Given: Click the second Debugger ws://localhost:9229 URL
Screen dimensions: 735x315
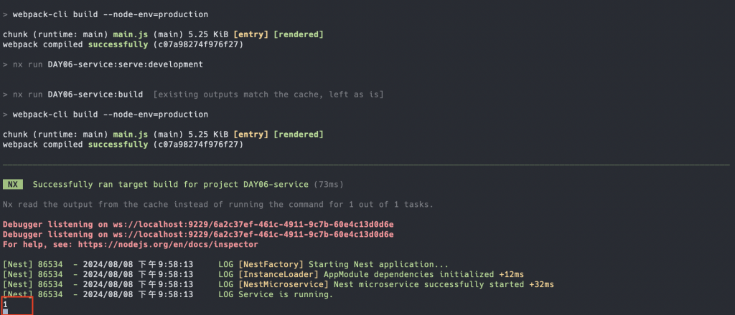Looking at the screenshot, I should point(253,234).
